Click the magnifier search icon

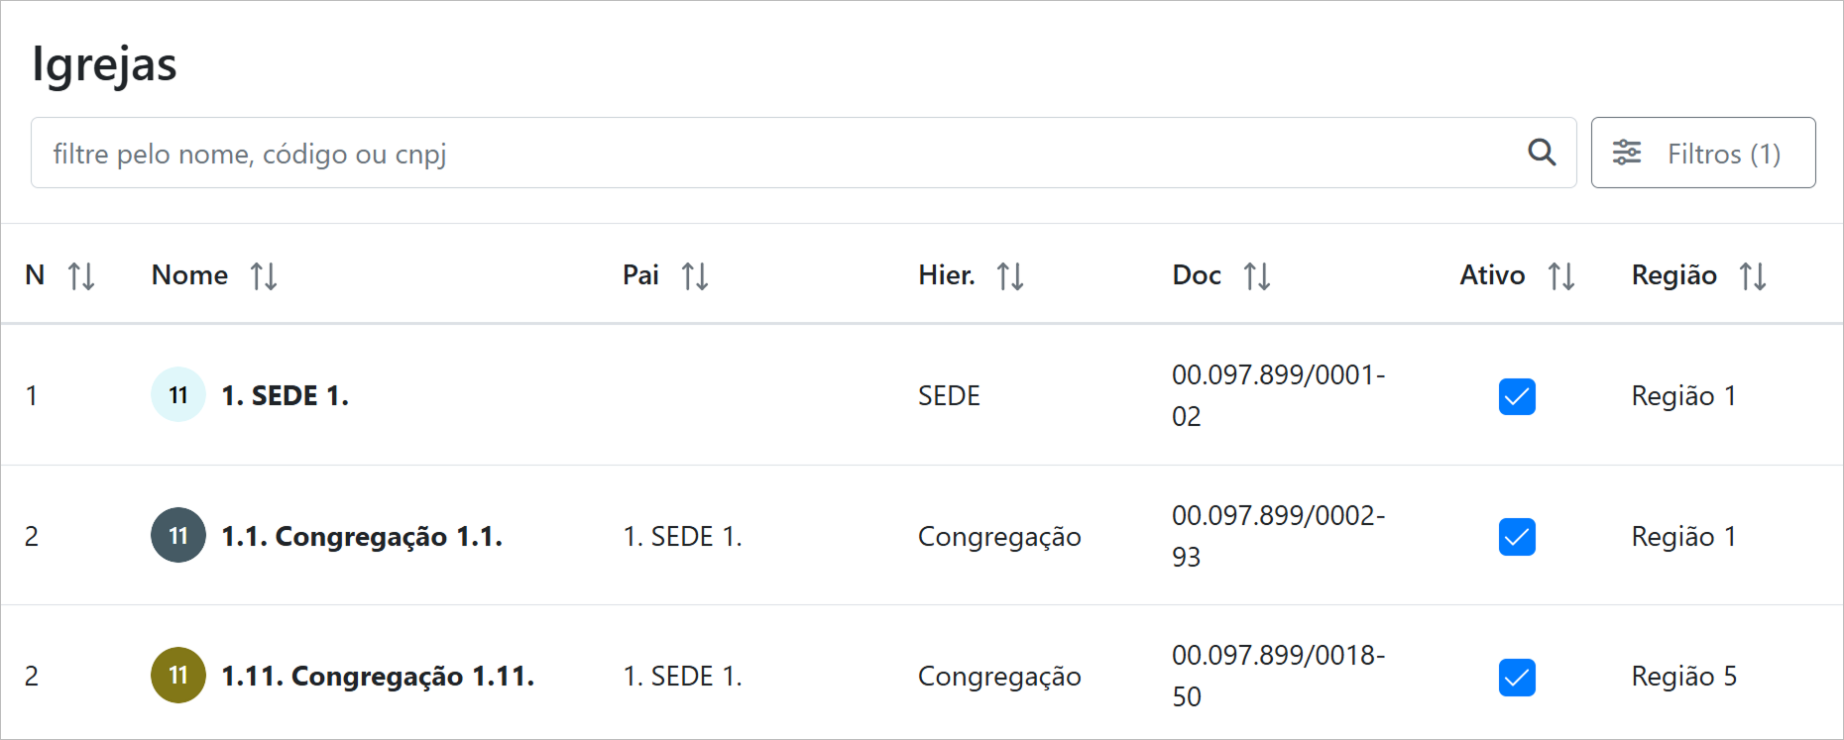pyautogui.click(x=1542, y=153)
